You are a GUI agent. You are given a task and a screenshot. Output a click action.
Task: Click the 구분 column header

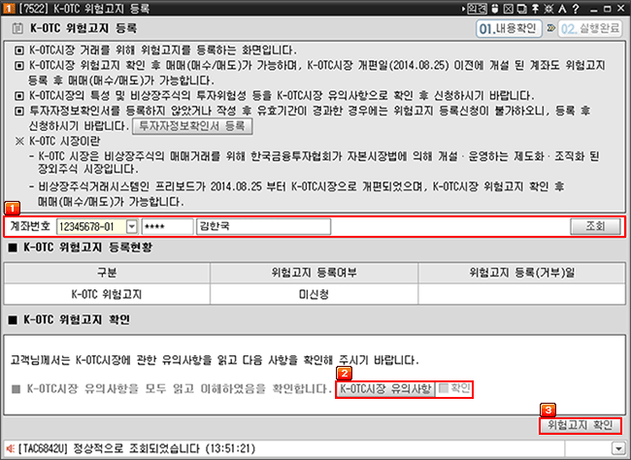(x=107, y=273)
